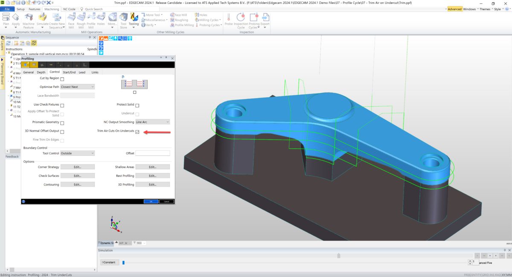Image resolution: width=512 pixels, height=277 pixels.
Task: Open the Create New Sequence tool
Action: [56, 18]
